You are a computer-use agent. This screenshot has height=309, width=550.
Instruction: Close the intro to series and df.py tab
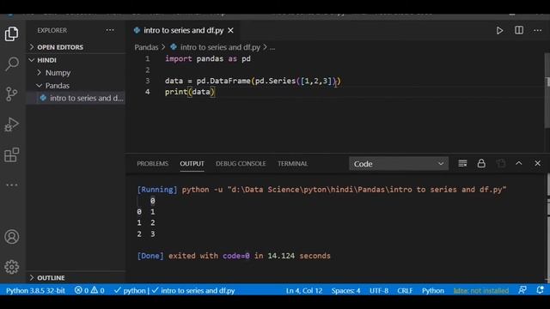[230, 31]
